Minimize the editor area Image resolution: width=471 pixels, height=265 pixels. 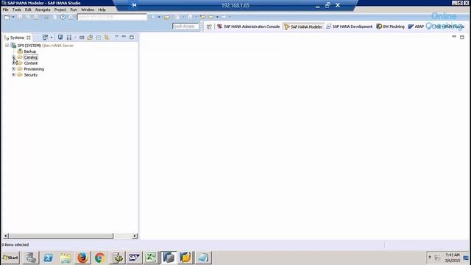click(x=454, y=37)
